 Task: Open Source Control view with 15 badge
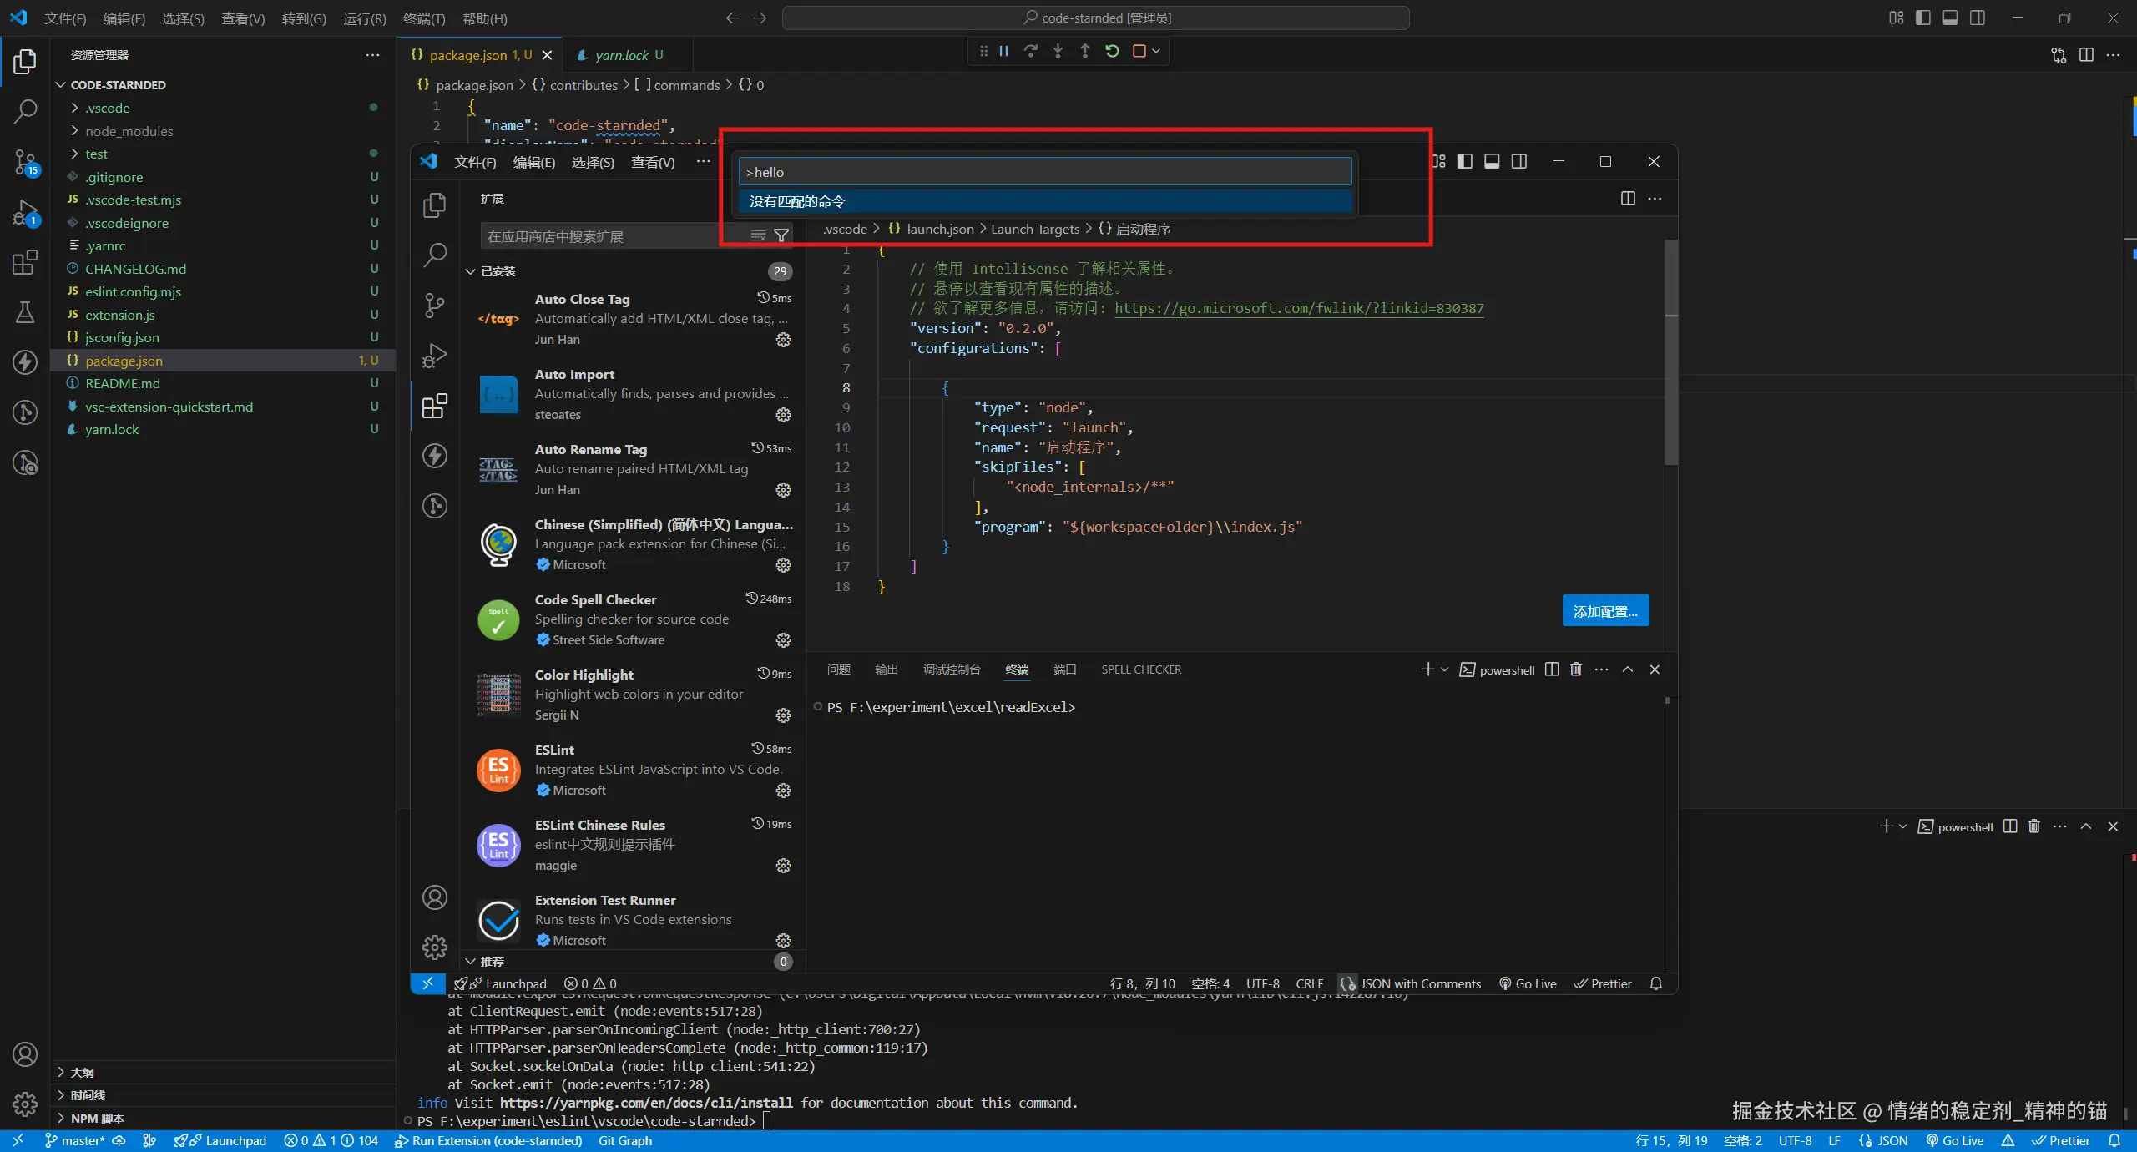(x=25, y=162)
